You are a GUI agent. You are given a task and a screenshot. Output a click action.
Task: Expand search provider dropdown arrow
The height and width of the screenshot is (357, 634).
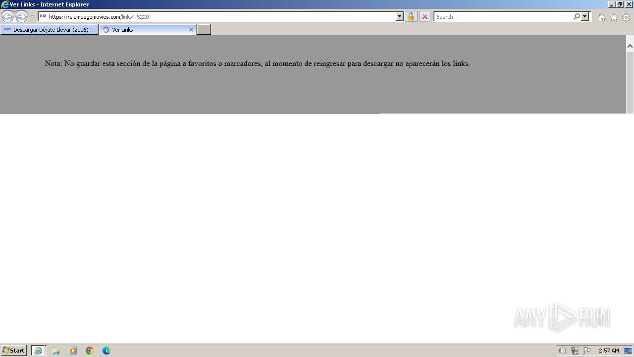pos(585,16)
